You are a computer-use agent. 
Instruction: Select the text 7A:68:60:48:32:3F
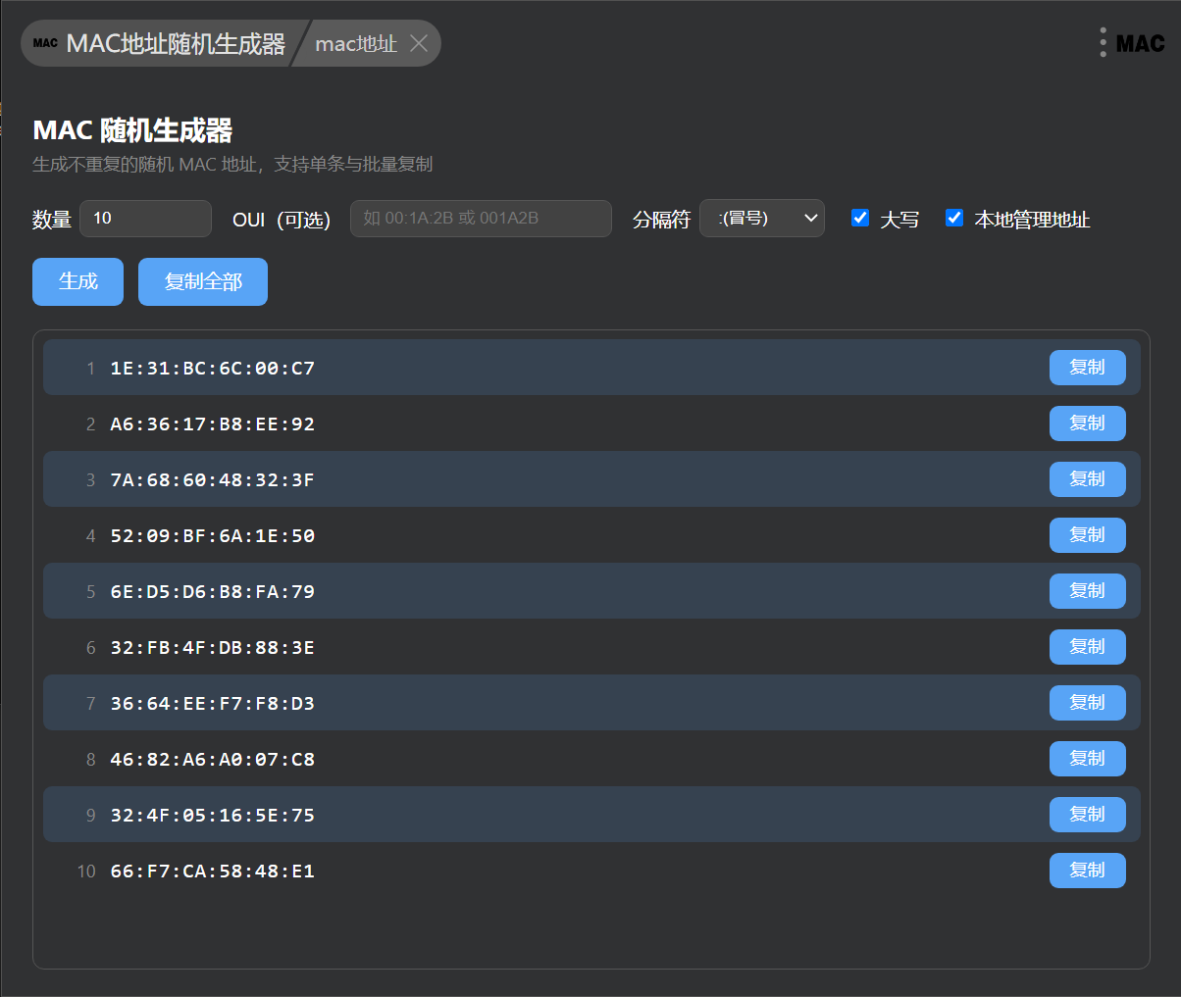pos(213,480)
